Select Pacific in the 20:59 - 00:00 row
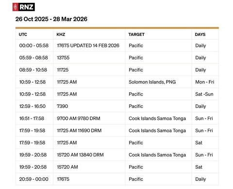Viewport: 233px width, 189px height. coord(136,179)
